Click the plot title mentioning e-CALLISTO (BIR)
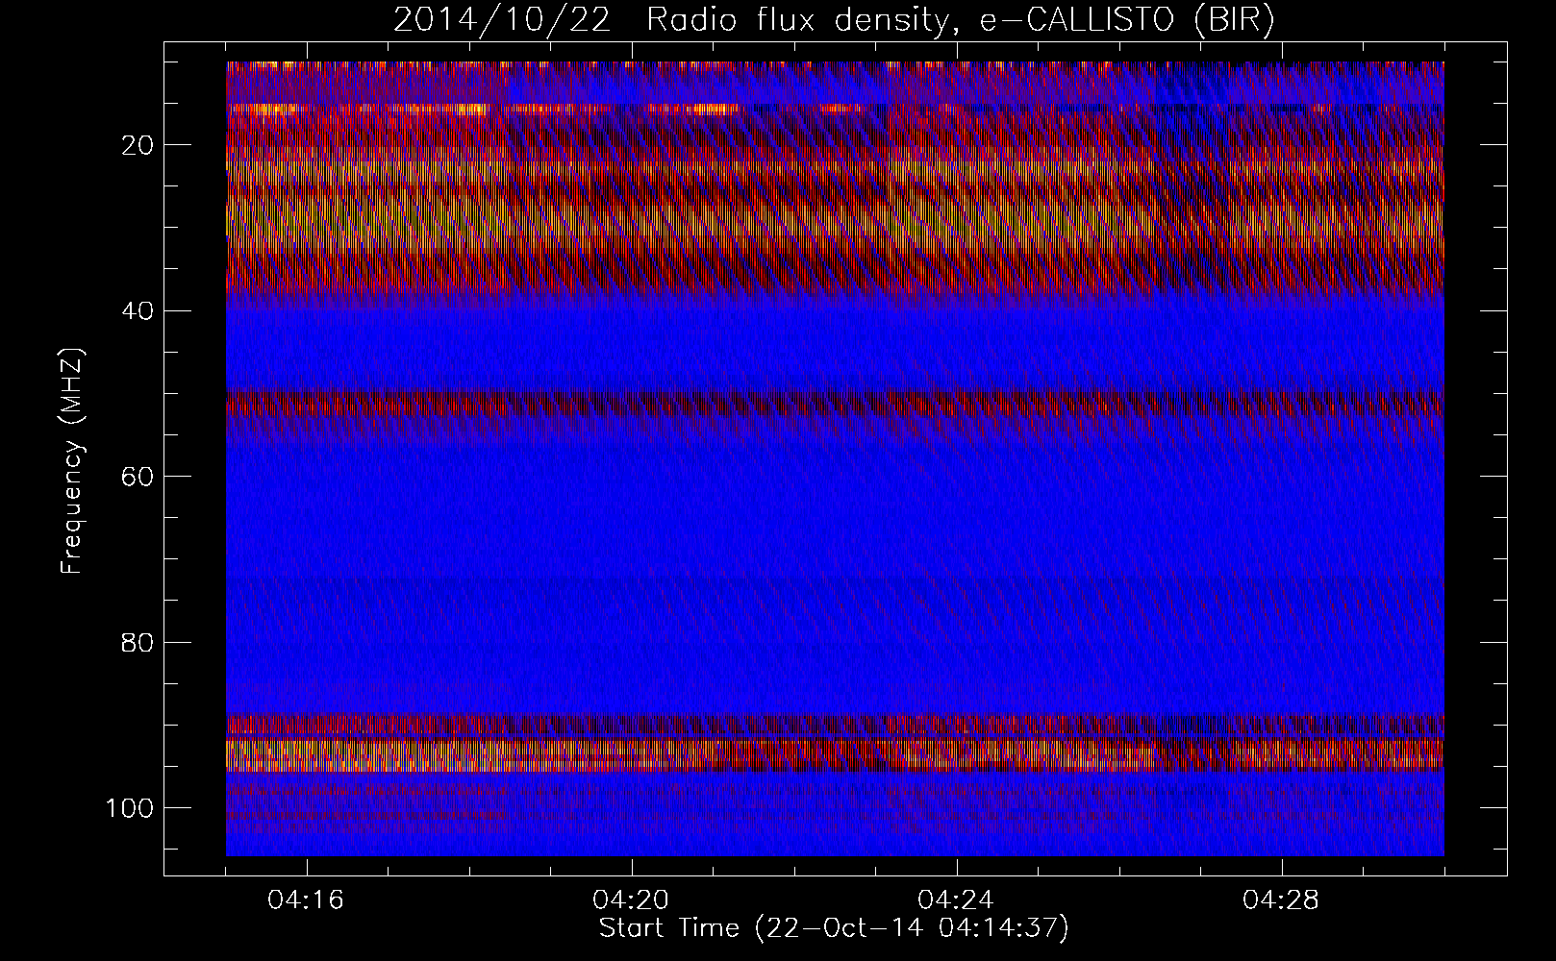 (x=834, y=19)
